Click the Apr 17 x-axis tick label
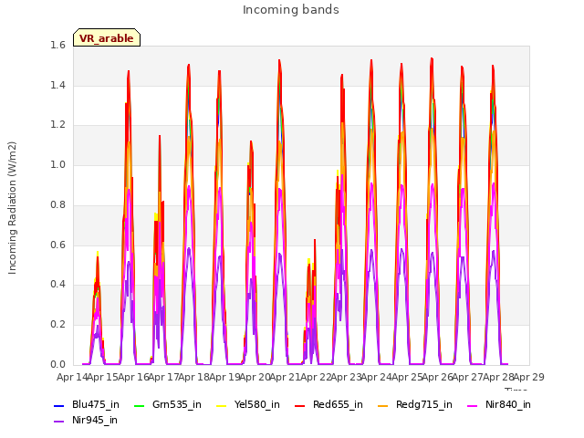584x438 pixels. (x=163, y=377)
